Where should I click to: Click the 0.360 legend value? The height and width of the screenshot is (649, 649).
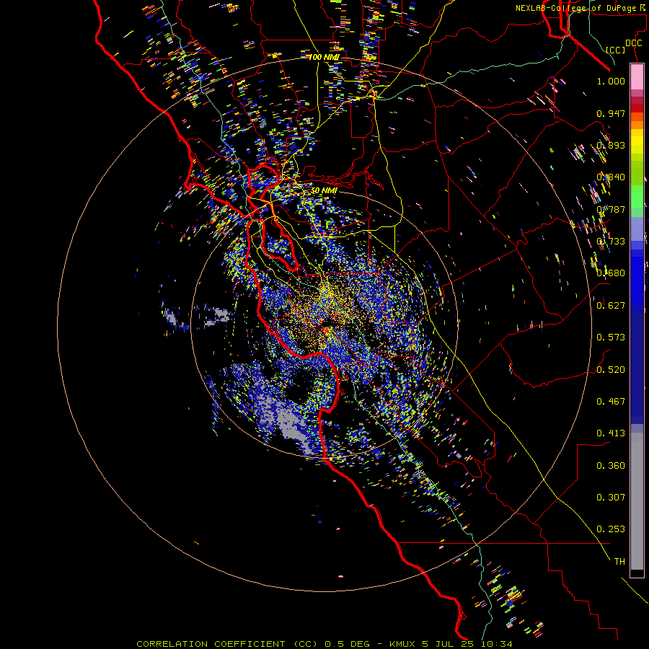(611, 466)
